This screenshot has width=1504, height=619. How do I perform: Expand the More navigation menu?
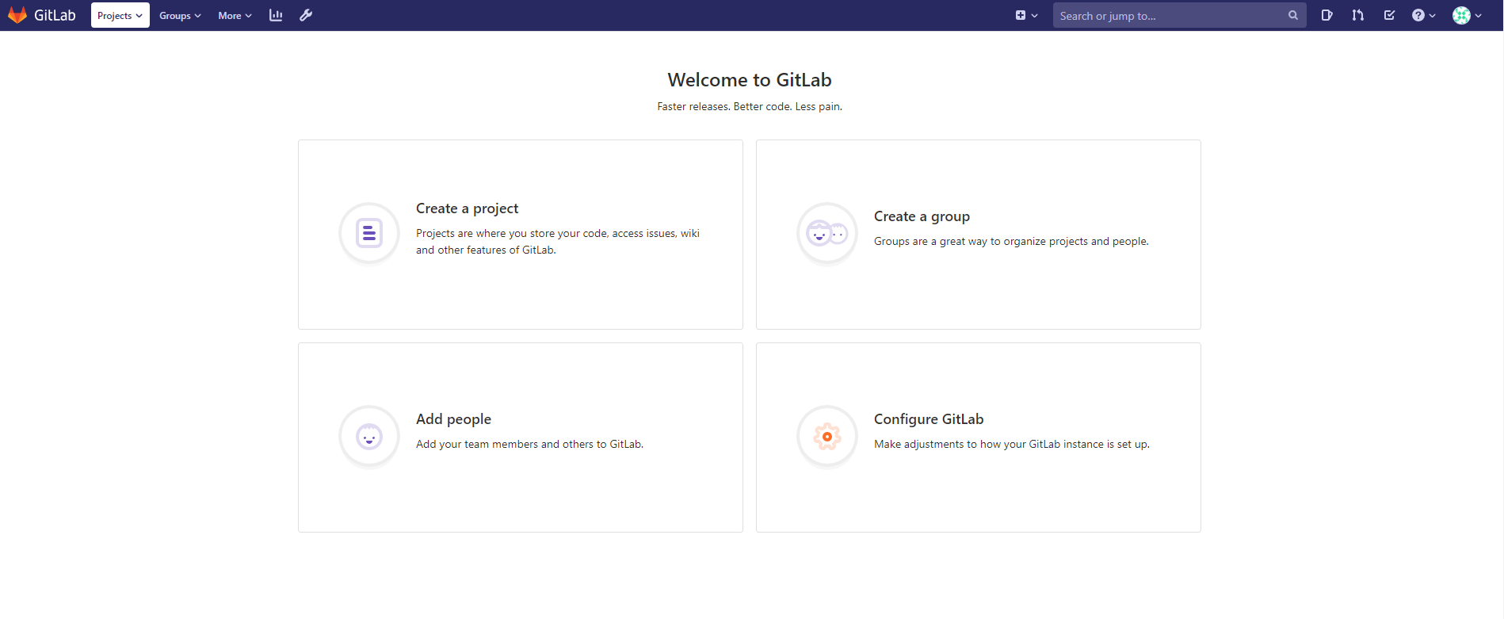pos(235,15)
